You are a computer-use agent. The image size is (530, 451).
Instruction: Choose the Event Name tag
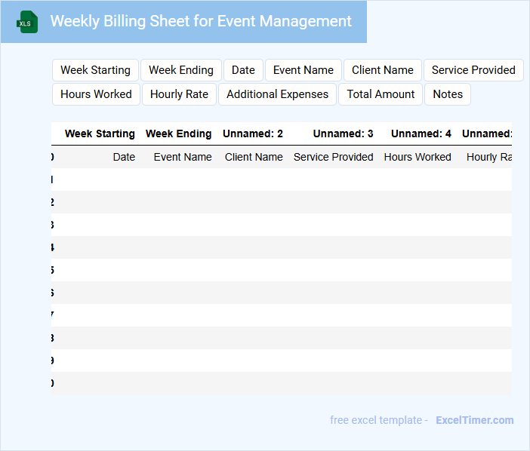click(304, 70)
